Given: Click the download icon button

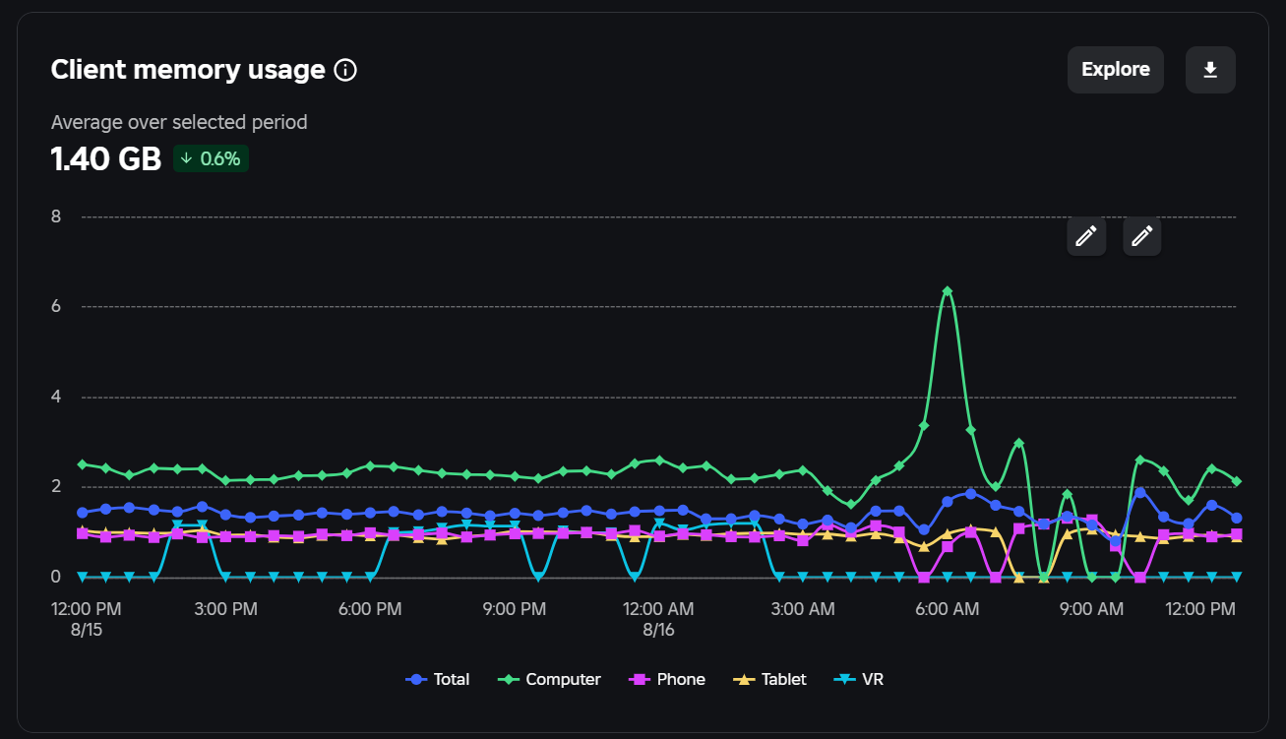Looking at the screenshot, I should 1210,70.
